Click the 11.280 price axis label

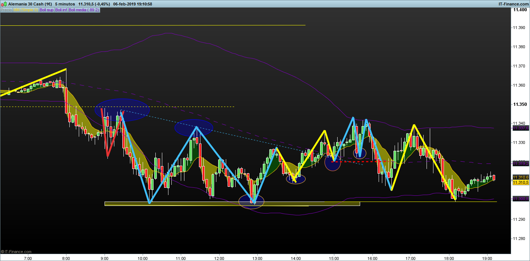tap(519, 239)
